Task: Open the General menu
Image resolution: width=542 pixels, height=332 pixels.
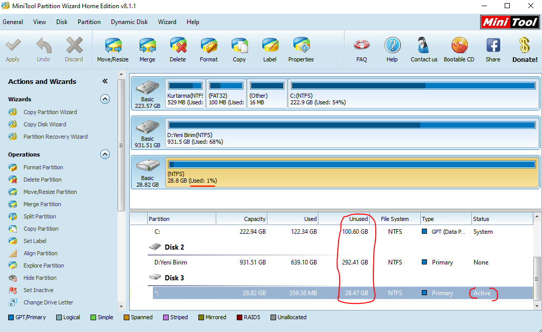Action: (13, 22)
